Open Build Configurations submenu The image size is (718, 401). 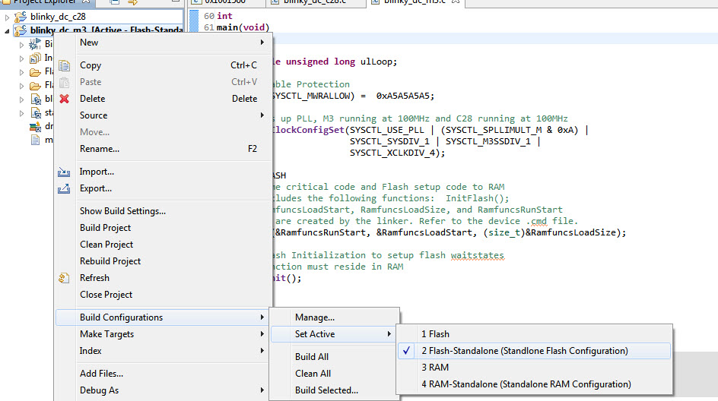coord(162,317)
